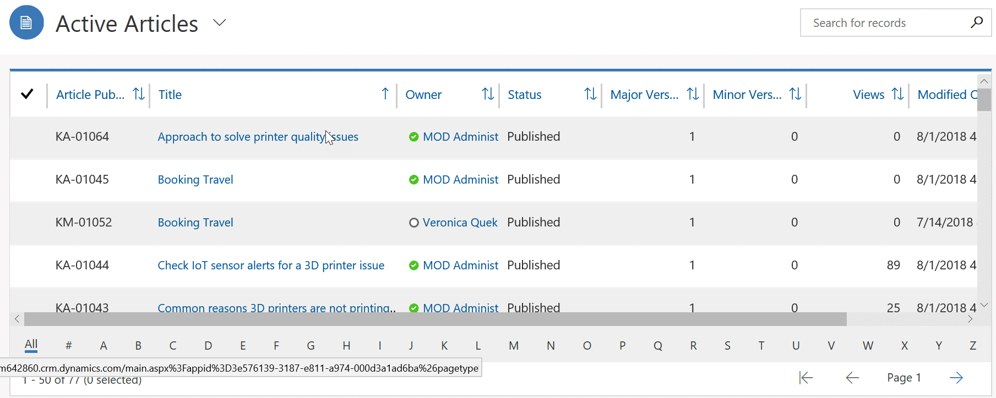
Task: Go to next page arrow
Action: coord(956,378)
